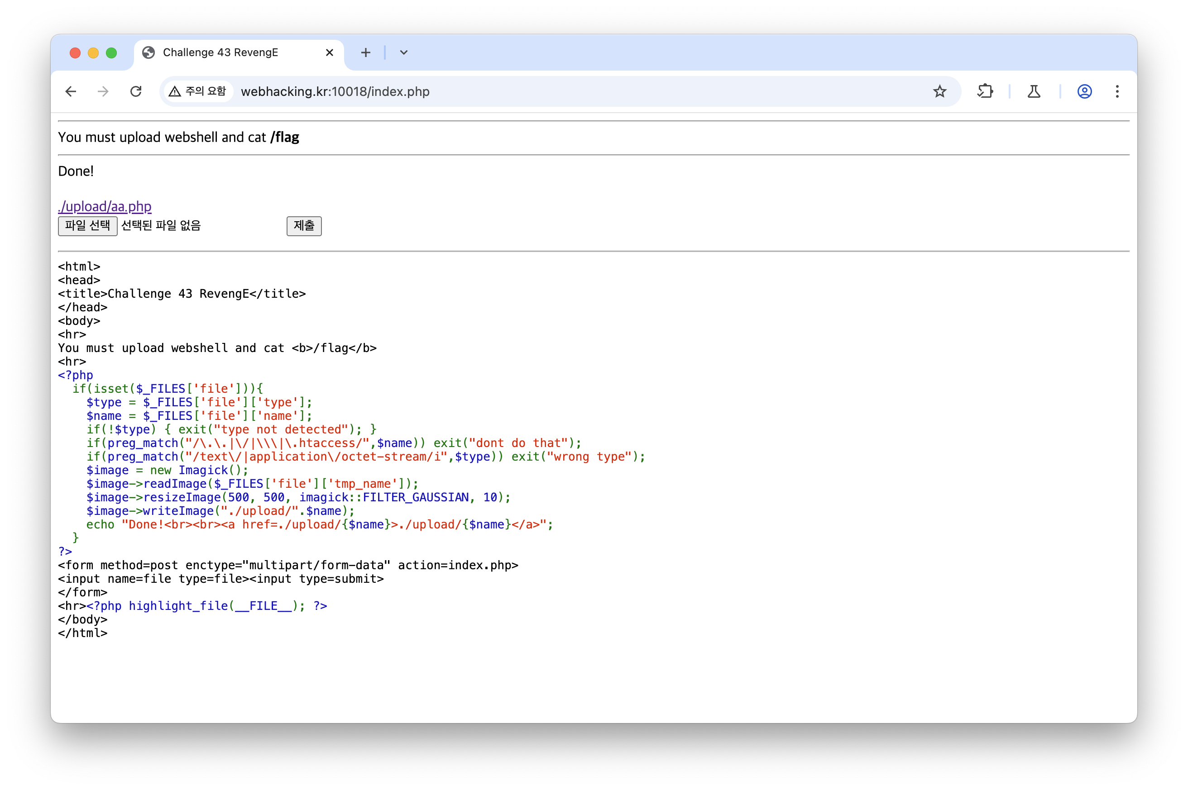Open a new tab with the plus button
Viewport: 1188px width, 790px height.
tap(365, 52)
